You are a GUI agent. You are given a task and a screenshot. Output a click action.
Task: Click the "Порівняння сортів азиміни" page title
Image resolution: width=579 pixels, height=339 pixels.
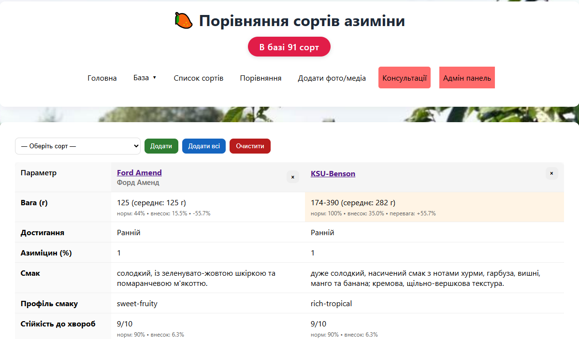(x=302, y=21)
